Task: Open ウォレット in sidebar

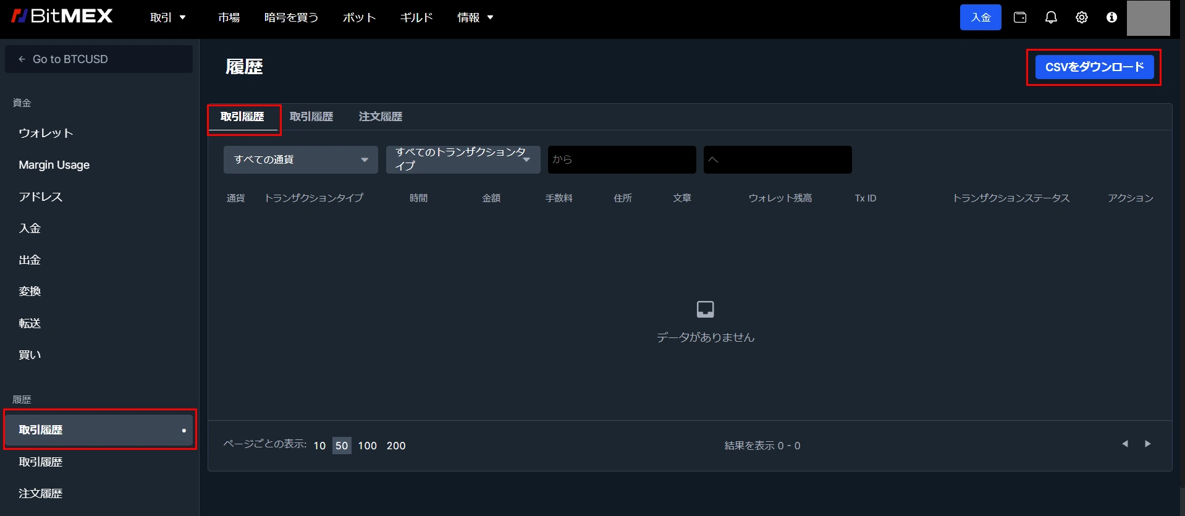Action: [46, 133]
